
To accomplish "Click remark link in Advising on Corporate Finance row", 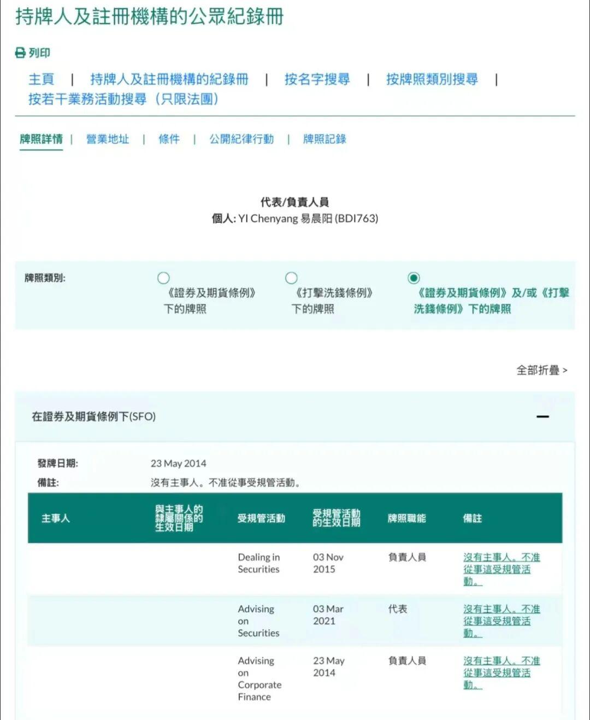I will (500, 673).
